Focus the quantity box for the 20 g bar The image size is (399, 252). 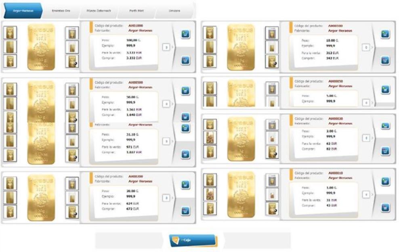[x=166, y=198]
